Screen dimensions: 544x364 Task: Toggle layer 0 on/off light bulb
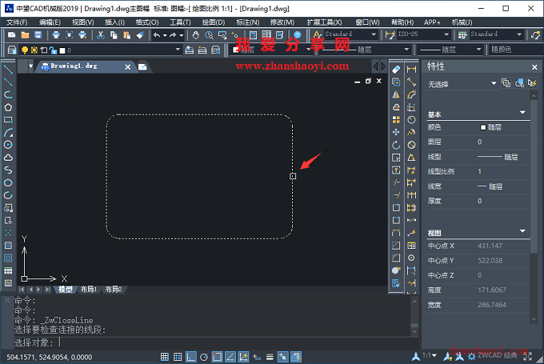25,50
